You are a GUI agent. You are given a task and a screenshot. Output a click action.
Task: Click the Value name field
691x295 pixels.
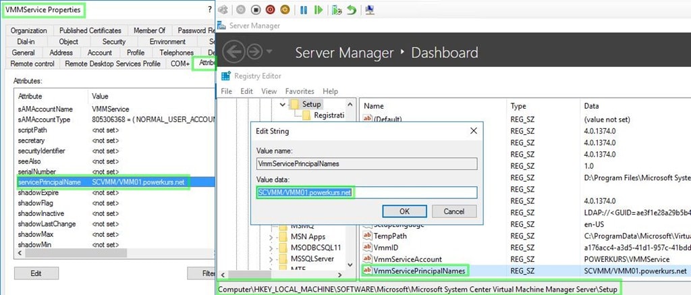coord(367,164)
